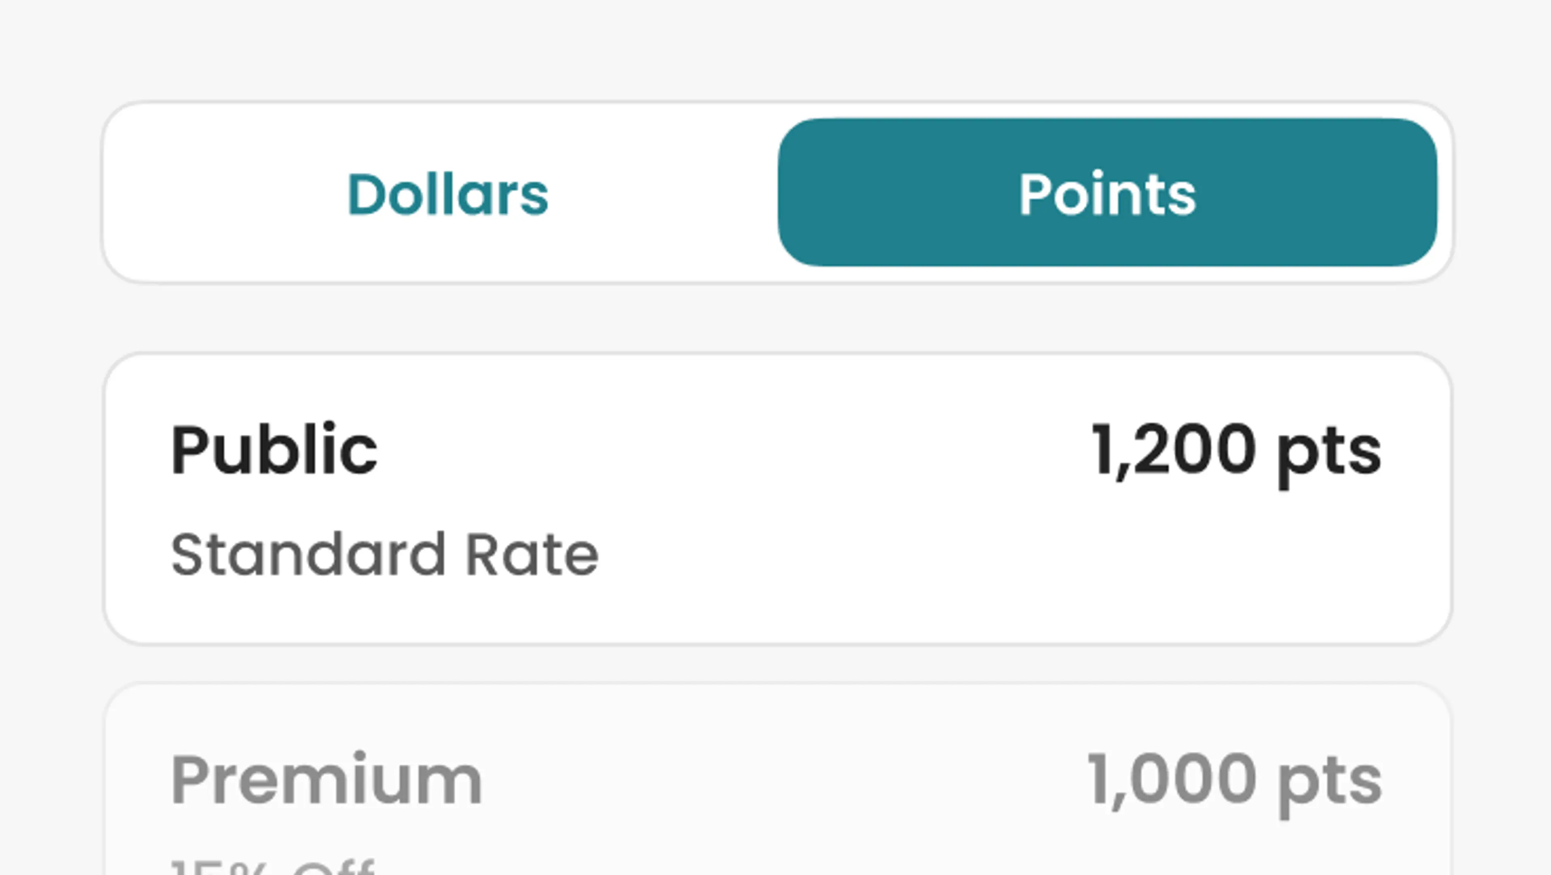
Task: Click the word Dollars in the switcher
Action: 447,194
